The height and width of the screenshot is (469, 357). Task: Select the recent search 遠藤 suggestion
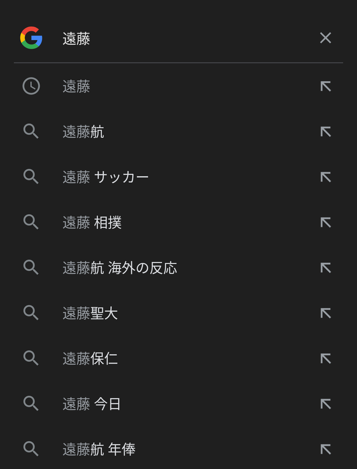[77, 87]
